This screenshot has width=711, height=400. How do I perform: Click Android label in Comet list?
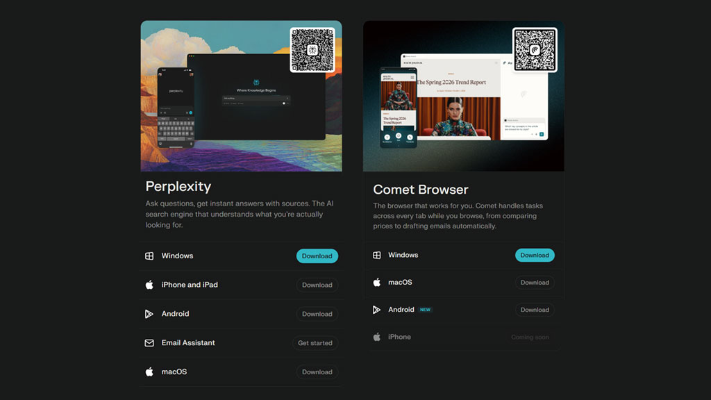pyautogui.click(x=401, y=310)
